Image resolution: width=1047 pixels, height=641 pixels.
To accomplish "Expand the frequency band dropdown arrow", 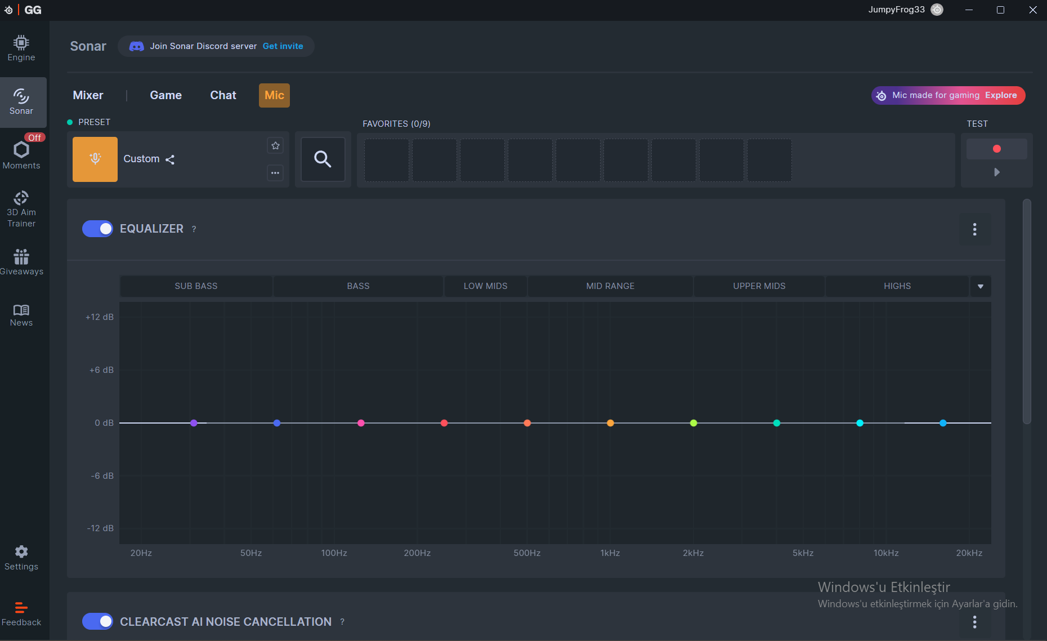I will point(981,286).
